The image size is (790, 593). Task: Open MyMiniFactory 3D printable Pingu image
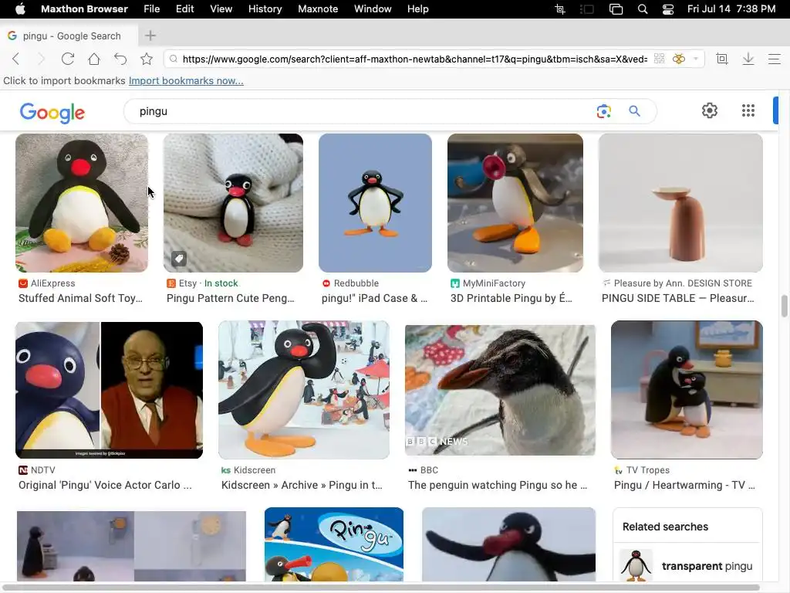[x=515, y=203]
